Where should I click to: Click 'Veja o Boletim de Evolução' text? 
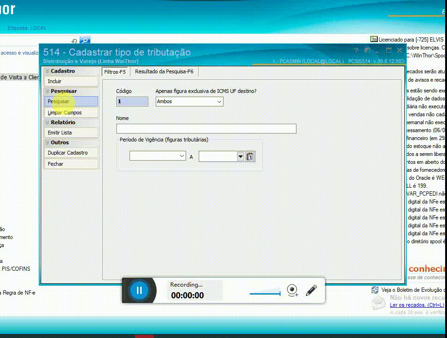(413, 290)
